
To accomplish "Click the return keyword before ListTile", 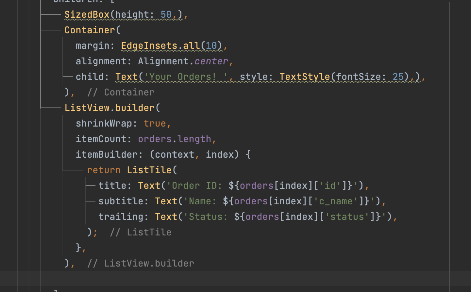I will pyautogui.click(x=103, y=170).
